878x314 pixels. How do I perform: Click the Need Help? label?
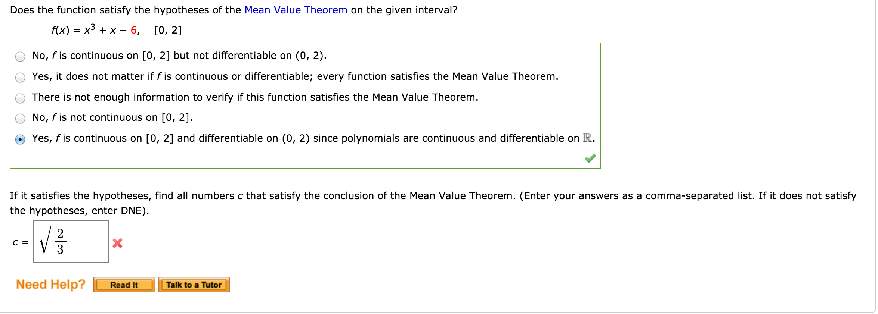(x=51, y=284)
